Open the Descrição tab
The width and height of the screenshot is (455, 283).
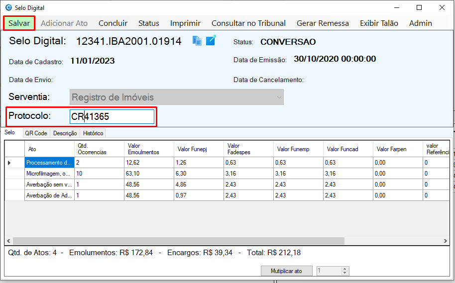pyautogui.click(x=65, y=133)
